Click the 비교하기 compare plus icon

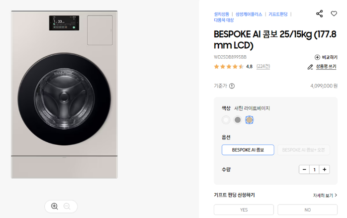(x=317, y=57)
